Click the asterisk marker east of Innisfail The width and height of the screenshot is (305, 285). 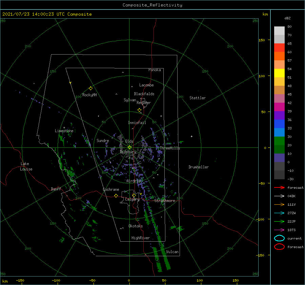pyautogui.click(x=161, y=116)
